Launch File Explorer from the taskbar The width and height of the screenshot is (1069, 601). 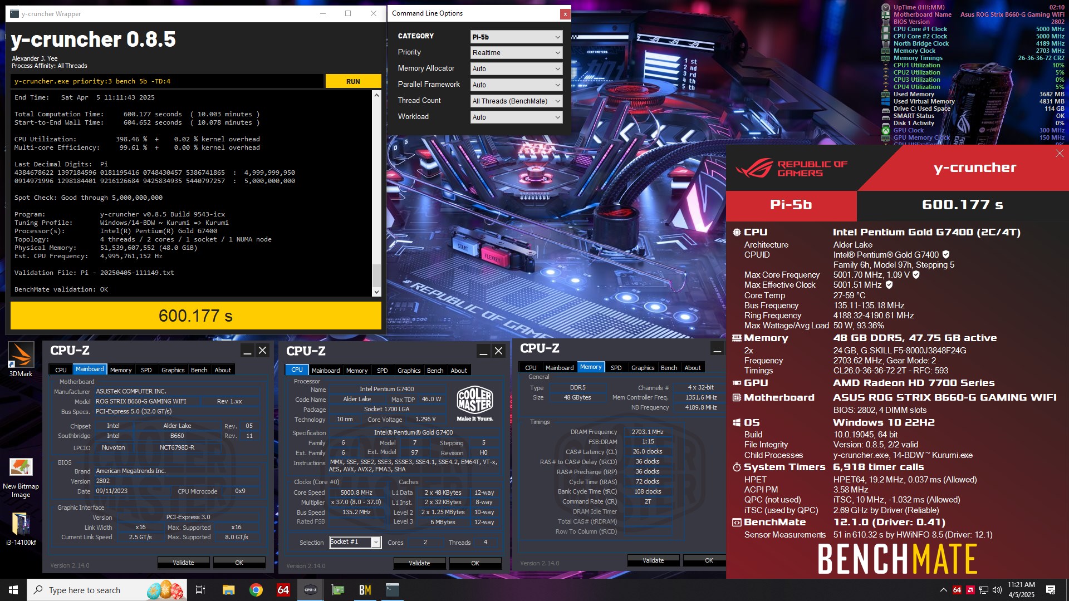pos(228,590)
